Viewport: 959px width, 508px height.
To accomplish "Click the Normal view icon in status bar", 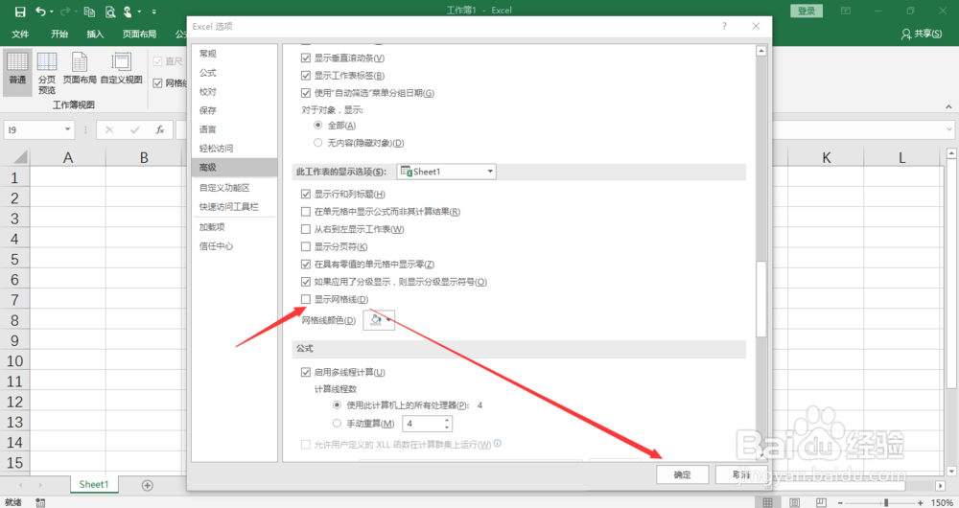I will click(x=767, y=502).
